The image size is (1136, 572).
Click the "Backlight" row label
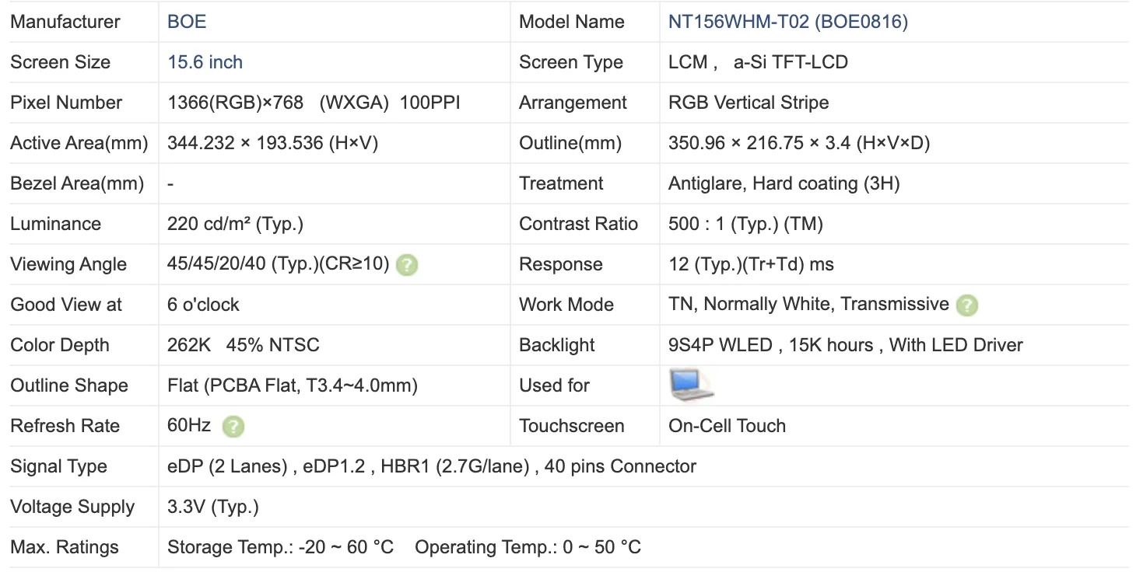557,345
